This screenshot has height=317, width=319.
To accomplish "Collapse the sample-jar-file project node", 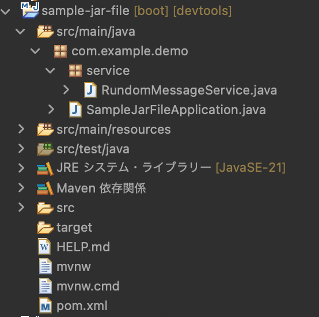I will [x=5, y=12].
